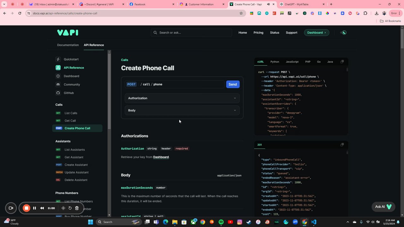
Task: Open the Dashboard sidebar item
Action: tap(71, 76)
